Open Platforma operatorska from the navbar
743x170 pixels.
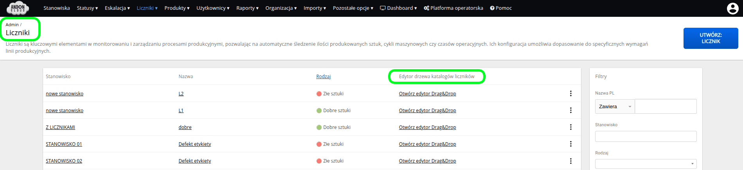[x=453, y=8]
